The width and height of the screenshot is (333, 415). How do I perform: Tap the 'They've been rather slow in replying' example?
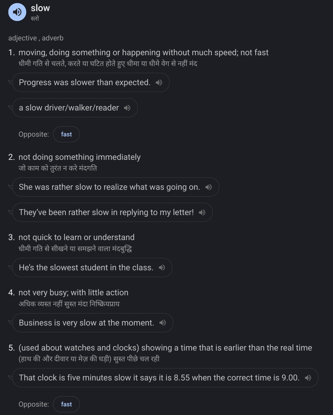click(106, 212)
